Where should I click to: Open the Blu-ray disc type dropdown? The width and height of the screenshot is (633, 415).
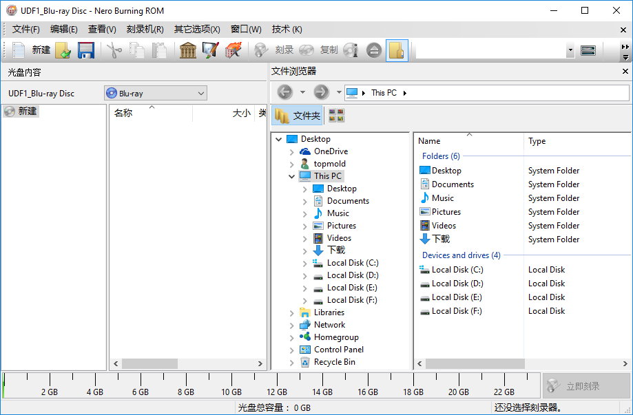coord(156,93)
